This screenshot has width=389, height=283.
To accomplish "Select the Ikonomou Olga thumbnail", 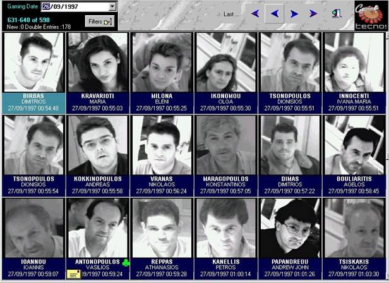I will pyautogui.click(x=226, y=62).
